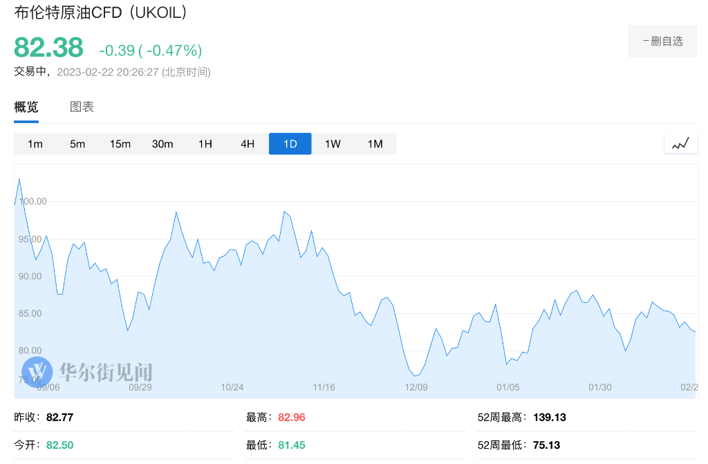Click the current price 82.38
The image size is (708, 464).
point(48,48)
